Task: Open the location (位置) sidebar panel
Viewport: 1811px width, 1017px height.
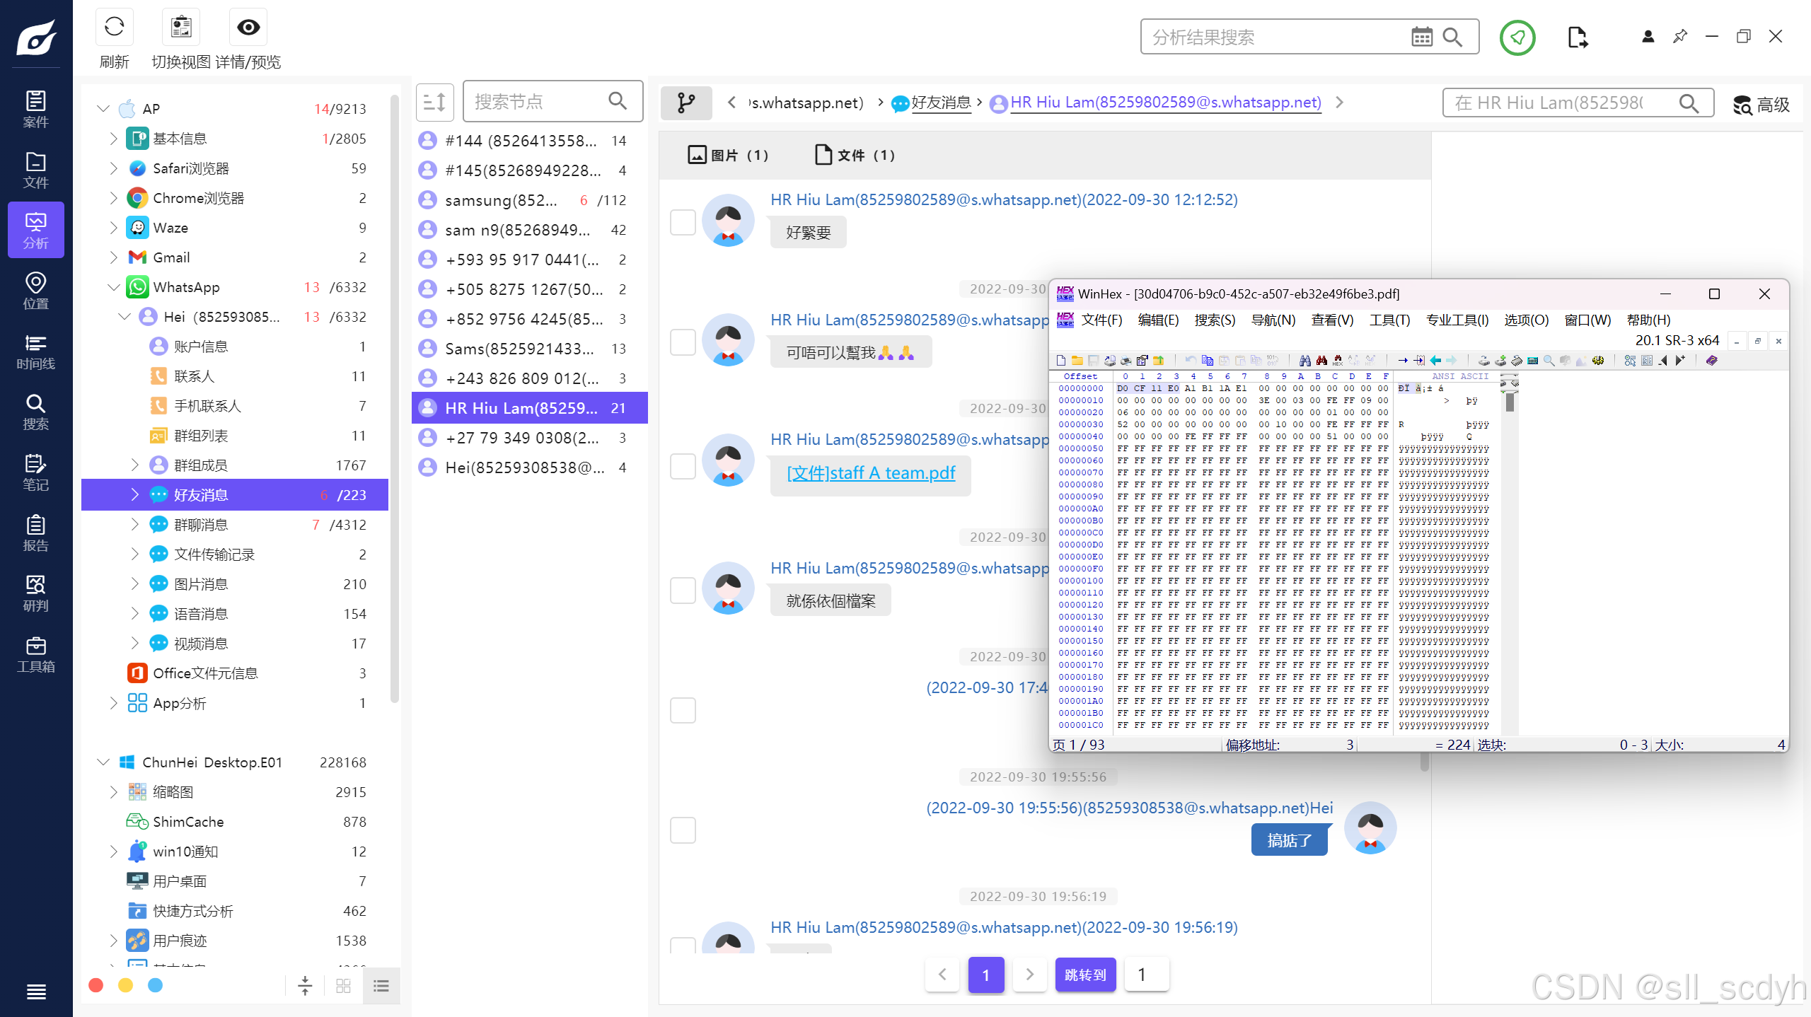Action: click(x=35, y=291)
